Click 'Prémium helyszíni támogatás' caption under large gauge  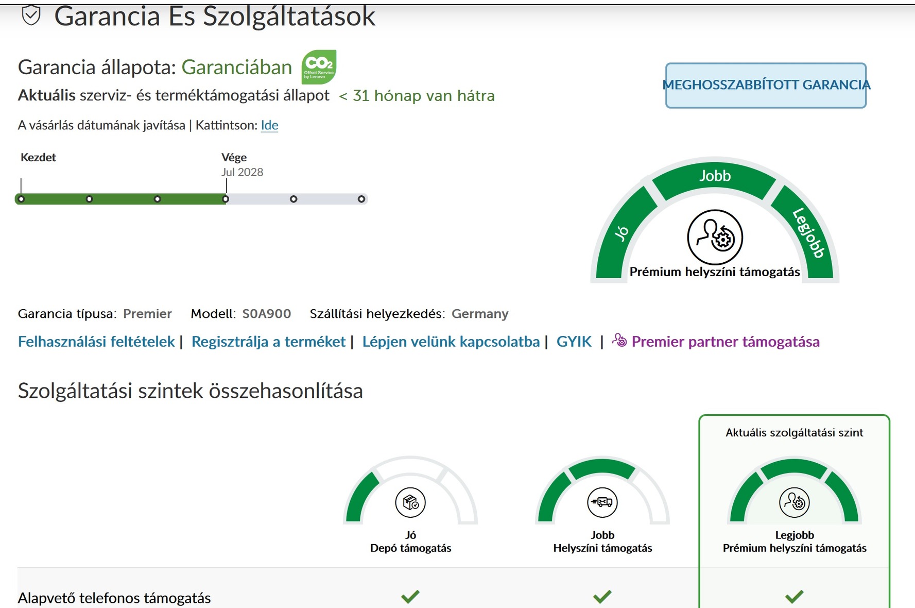[x=715, y=272]
